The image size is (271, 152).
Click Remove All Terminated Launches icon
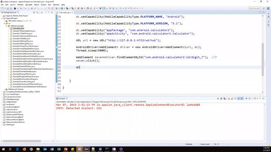point(224,98)
